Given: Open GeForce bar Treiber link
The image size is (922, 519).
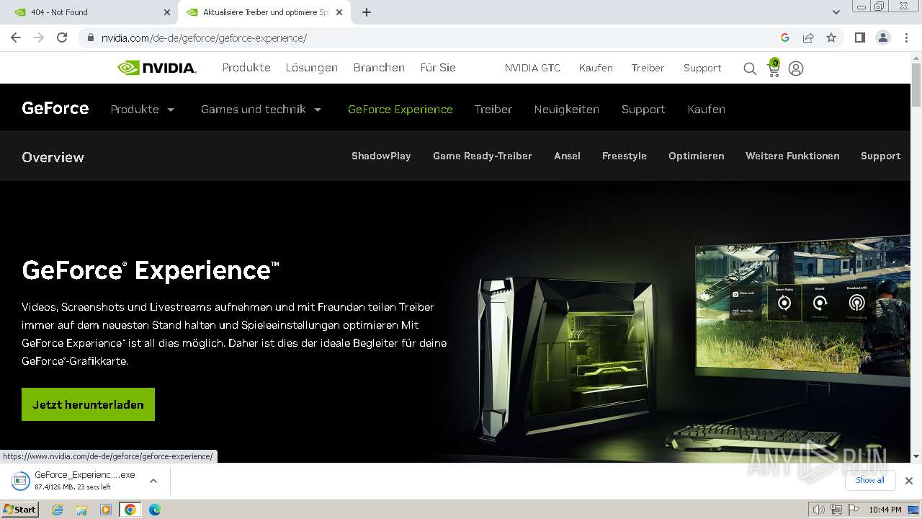Looking at the screenshot, I should tap(493, 110).
